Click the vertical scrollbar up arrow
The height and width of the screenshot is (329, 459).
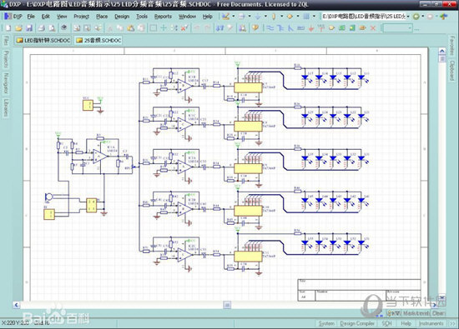(442, 51)
